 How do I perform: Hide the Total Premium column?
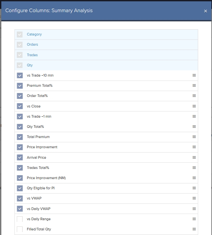[x=20, y=137]
